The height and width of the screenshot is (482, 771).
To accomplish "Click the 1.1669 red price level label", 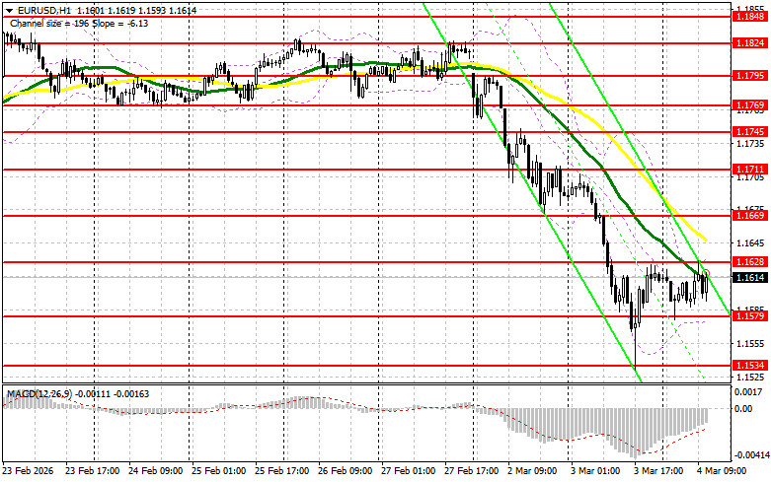I will point(750,216).
